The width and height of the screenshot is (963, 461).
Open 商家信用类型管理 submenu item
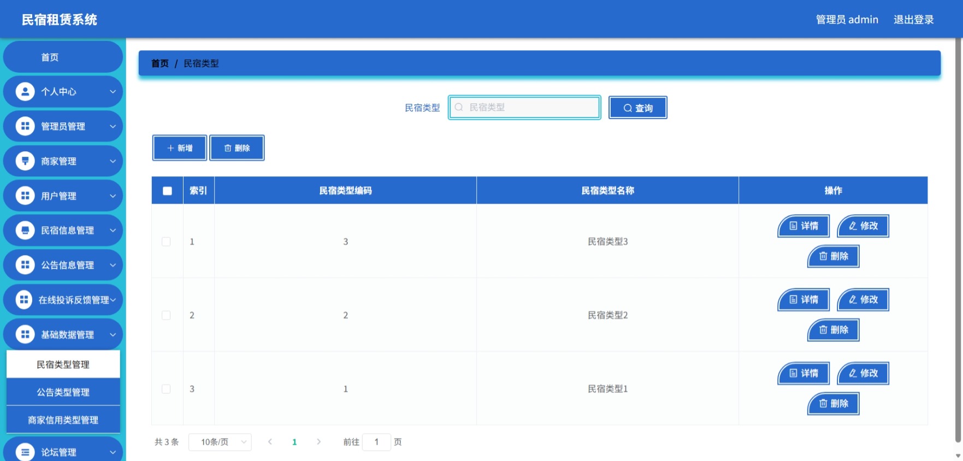coord(63,419)
